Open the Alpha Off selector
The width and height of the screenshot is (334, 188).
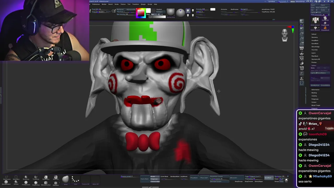point(96,180)
